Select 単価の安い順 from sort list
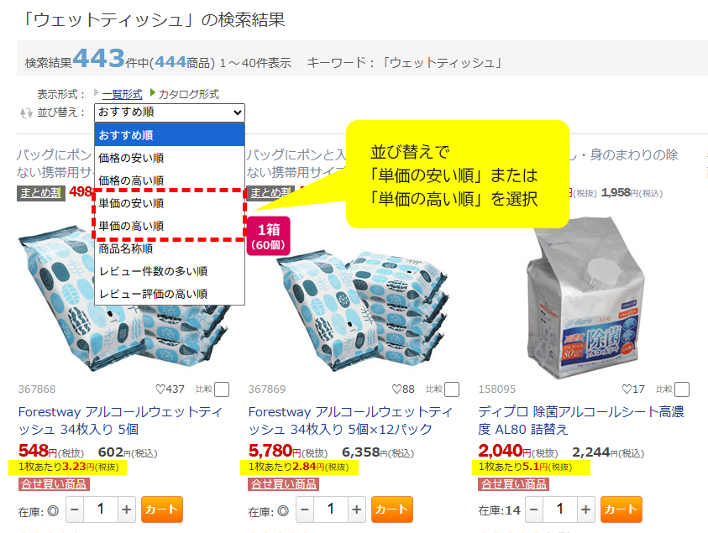Viewport: 708px width, 533px height. click(x=170, y=203)
